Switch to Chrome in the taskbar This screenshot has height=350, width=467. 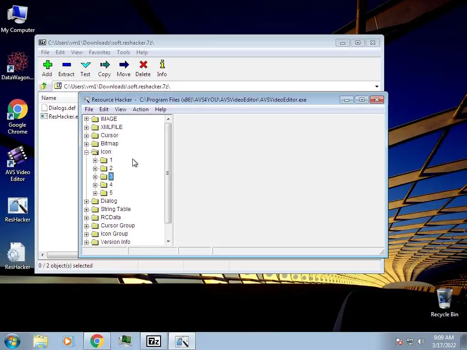pyautogui.click(x=97, y=341)
